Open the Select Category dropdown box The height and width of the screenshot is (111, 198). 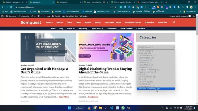[156, 47]
